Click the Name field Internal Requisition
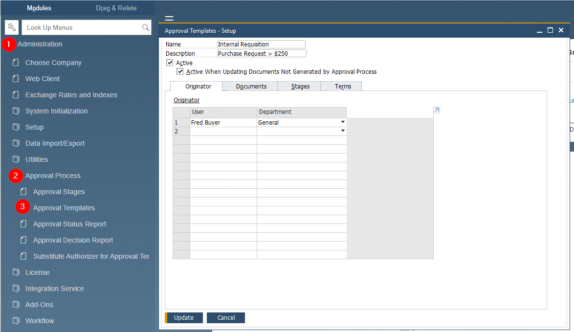The image size is (574, 332). click(x=261, y=44)
